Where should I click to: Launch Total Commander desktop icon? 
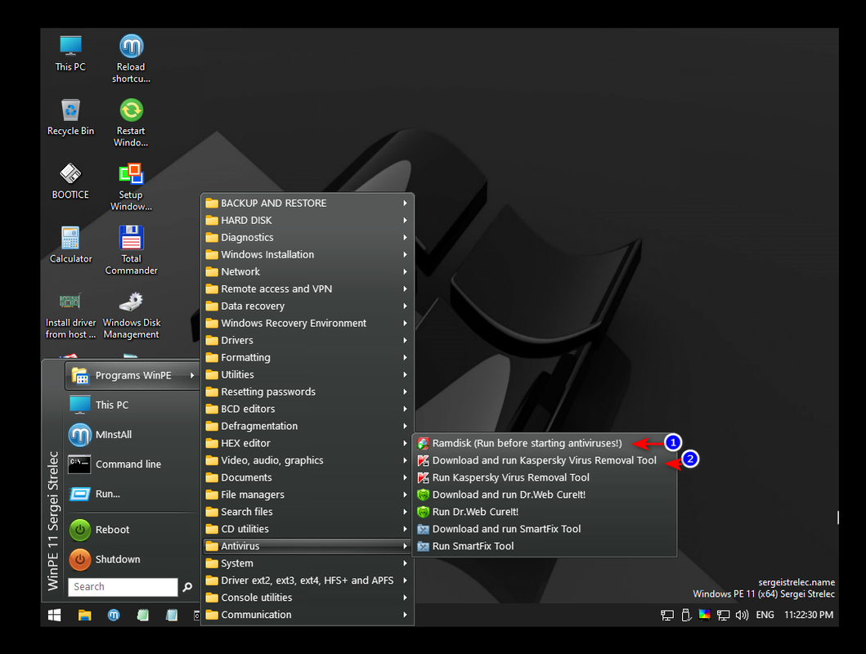pyautogui.click(x=131, y=250)
